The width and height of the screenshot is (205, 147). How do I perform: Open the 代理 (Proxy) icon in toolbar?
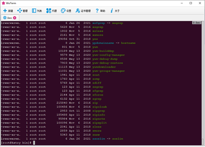click(49, 11)
